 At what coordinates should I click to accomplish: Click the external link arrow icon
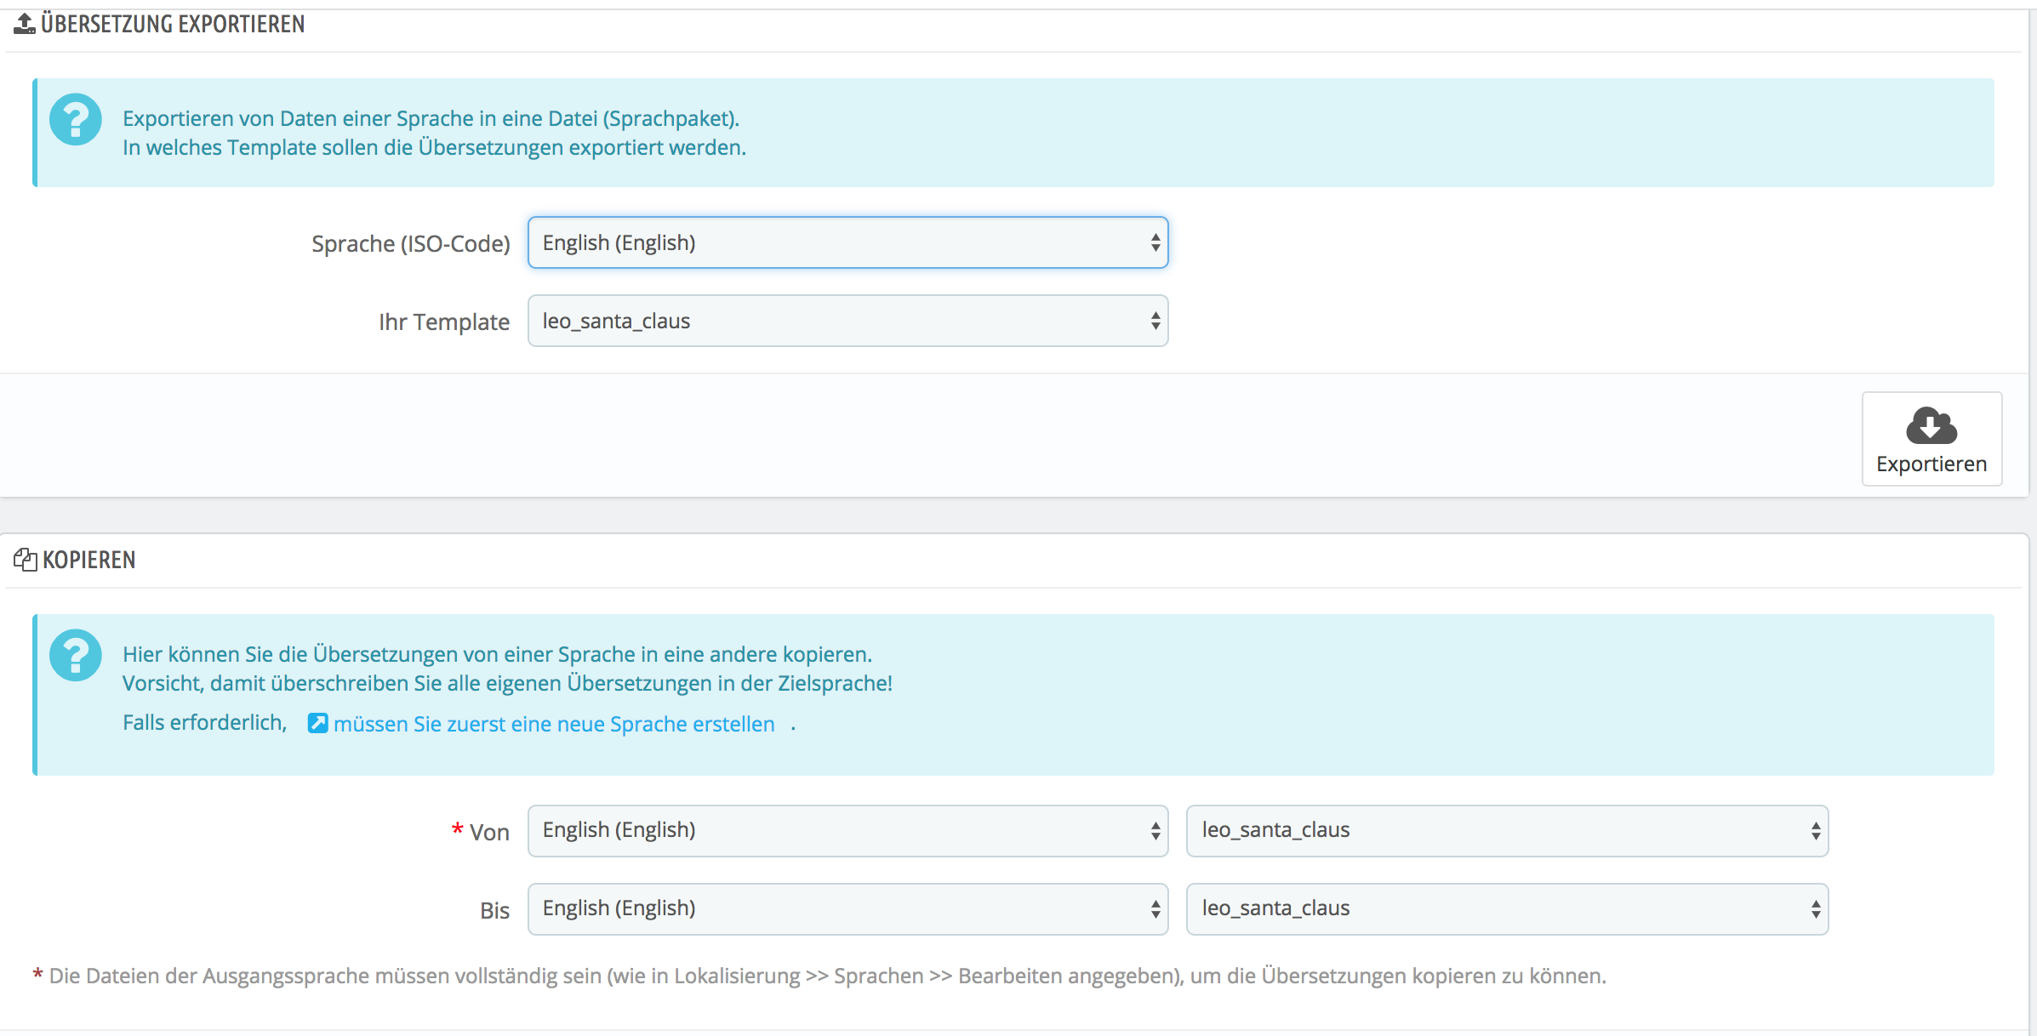(317, 723)
